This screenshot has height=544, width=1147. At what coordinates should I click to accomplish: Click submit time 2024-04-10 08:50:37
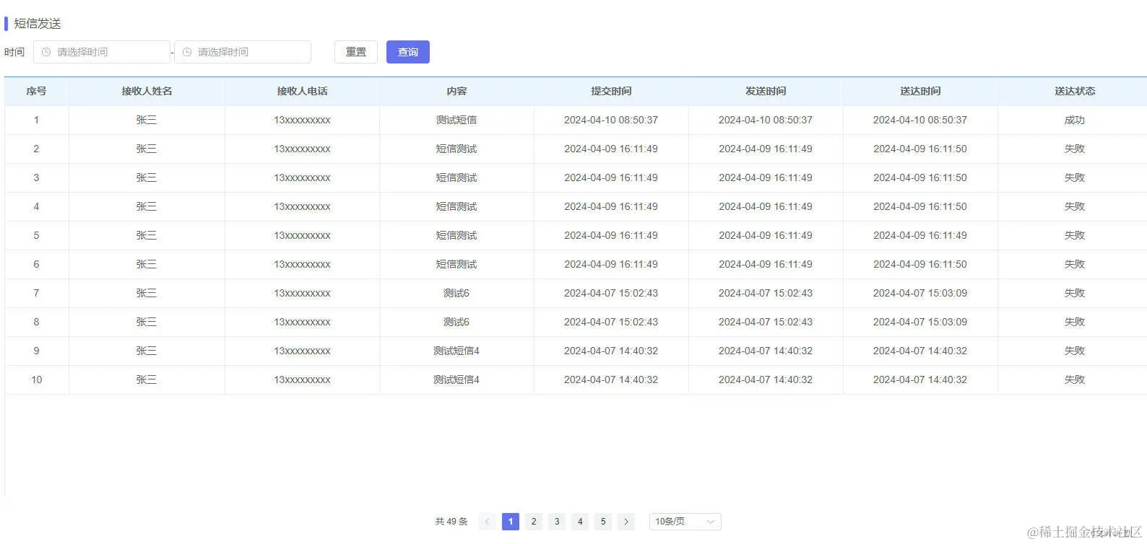pos(611,120)
